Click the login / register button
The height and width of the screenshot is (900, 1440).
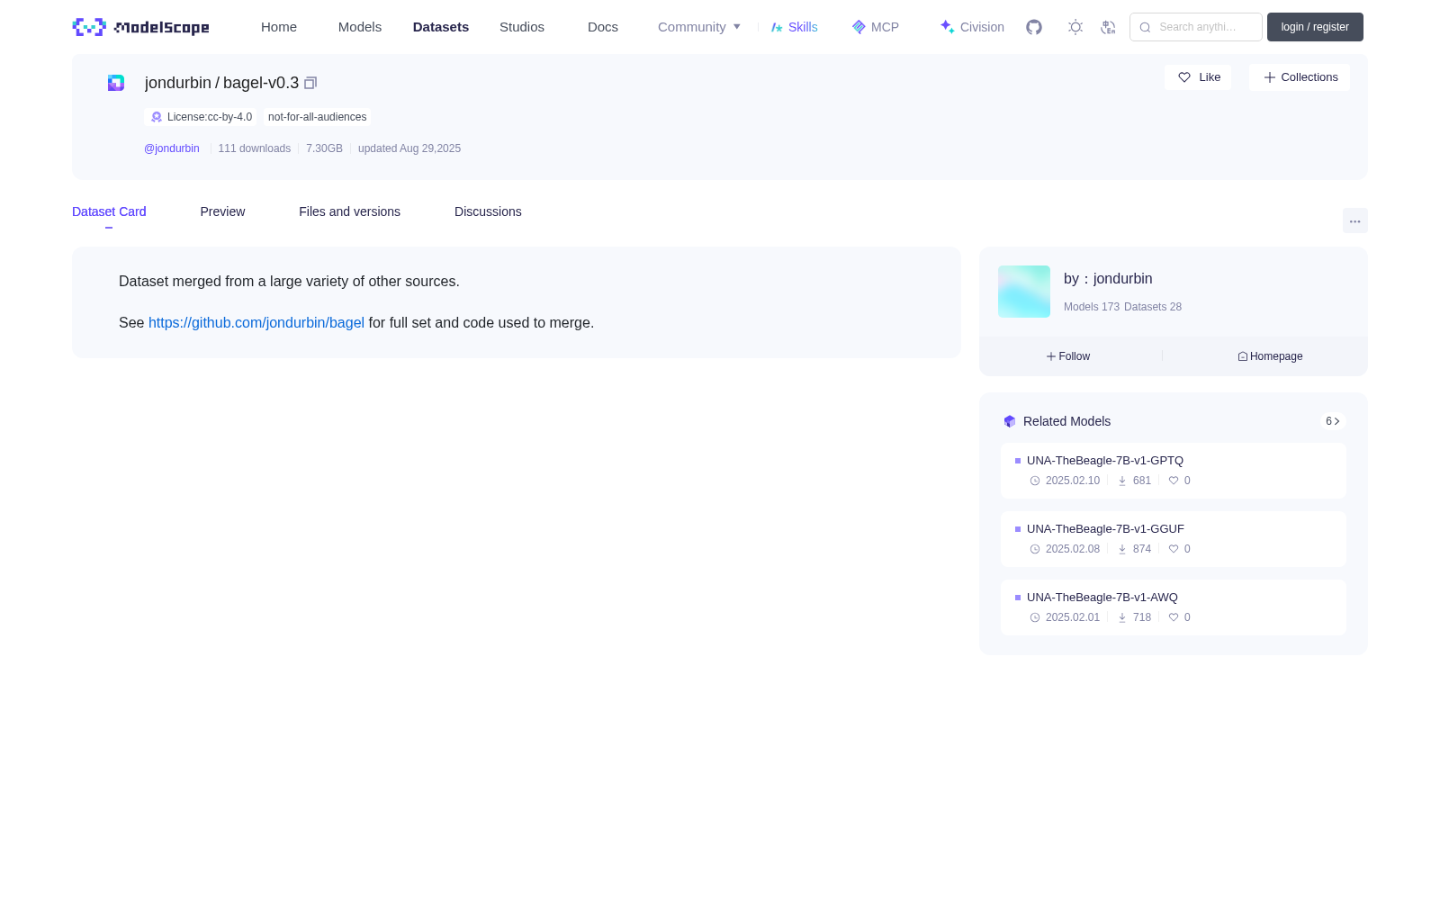coord(1315,27)
